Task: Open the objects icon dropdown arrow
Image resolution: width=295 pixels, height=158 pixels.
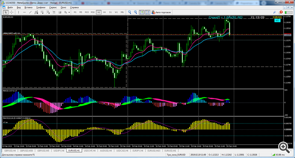Action: 69,13
